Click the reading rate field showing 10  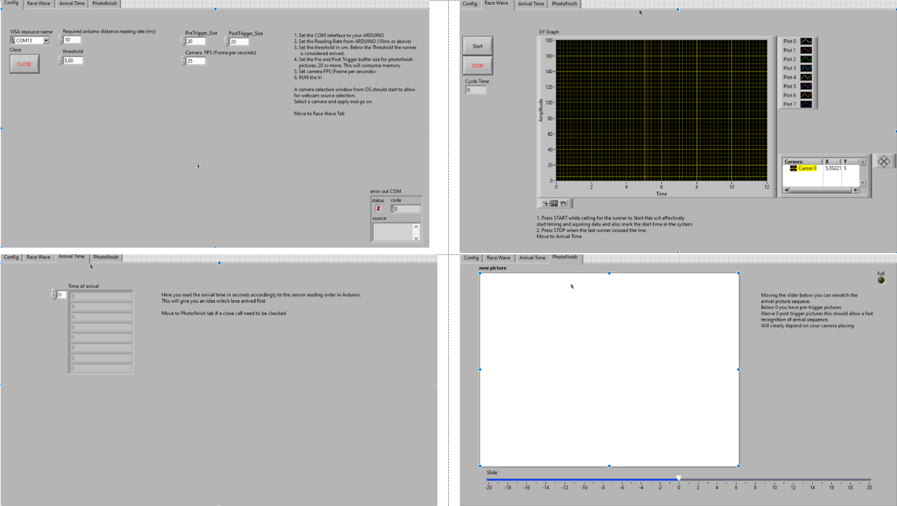click(x=71, y=40)
